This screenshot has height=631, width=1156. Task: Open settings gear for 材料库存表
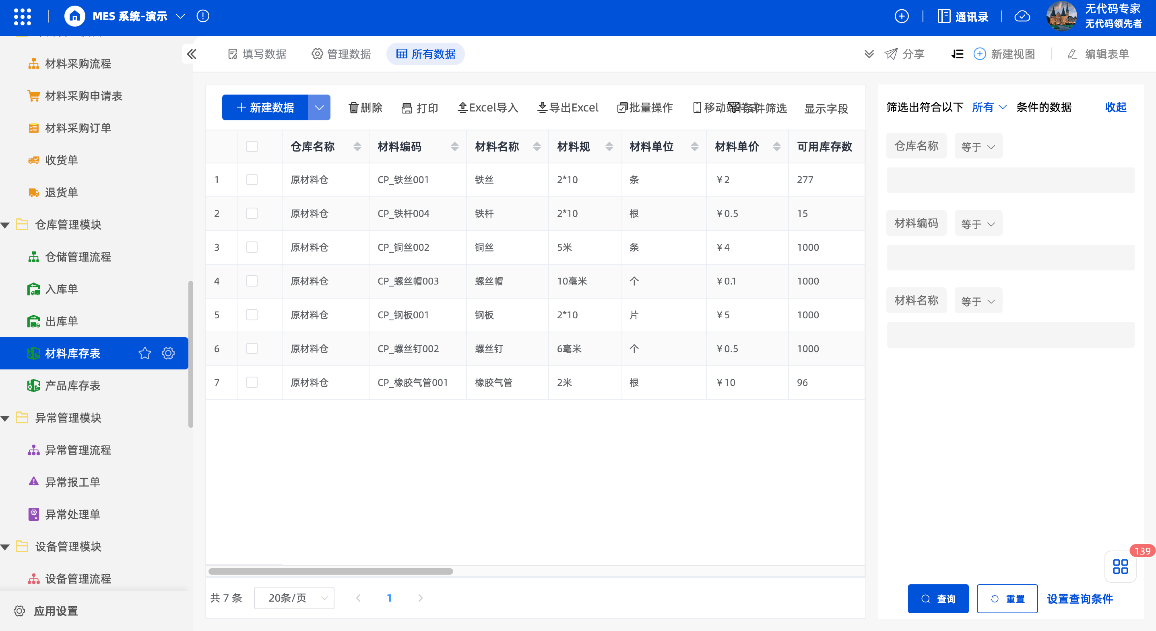[x=168, y=353]
